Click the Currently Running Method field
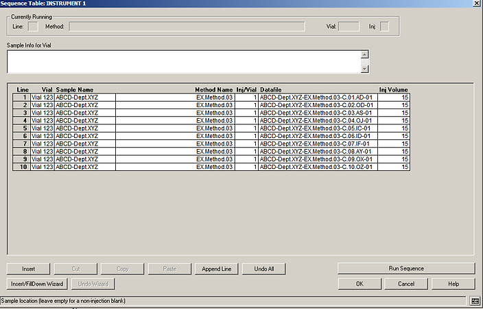The height and width of the screenshot is (309, 483). (187, 27)
